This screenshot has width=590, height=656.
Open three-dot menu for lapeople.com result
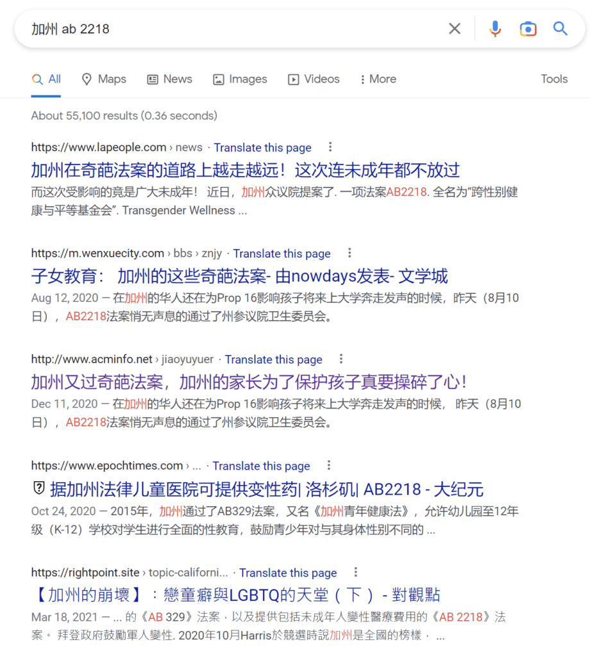(330, 147)
